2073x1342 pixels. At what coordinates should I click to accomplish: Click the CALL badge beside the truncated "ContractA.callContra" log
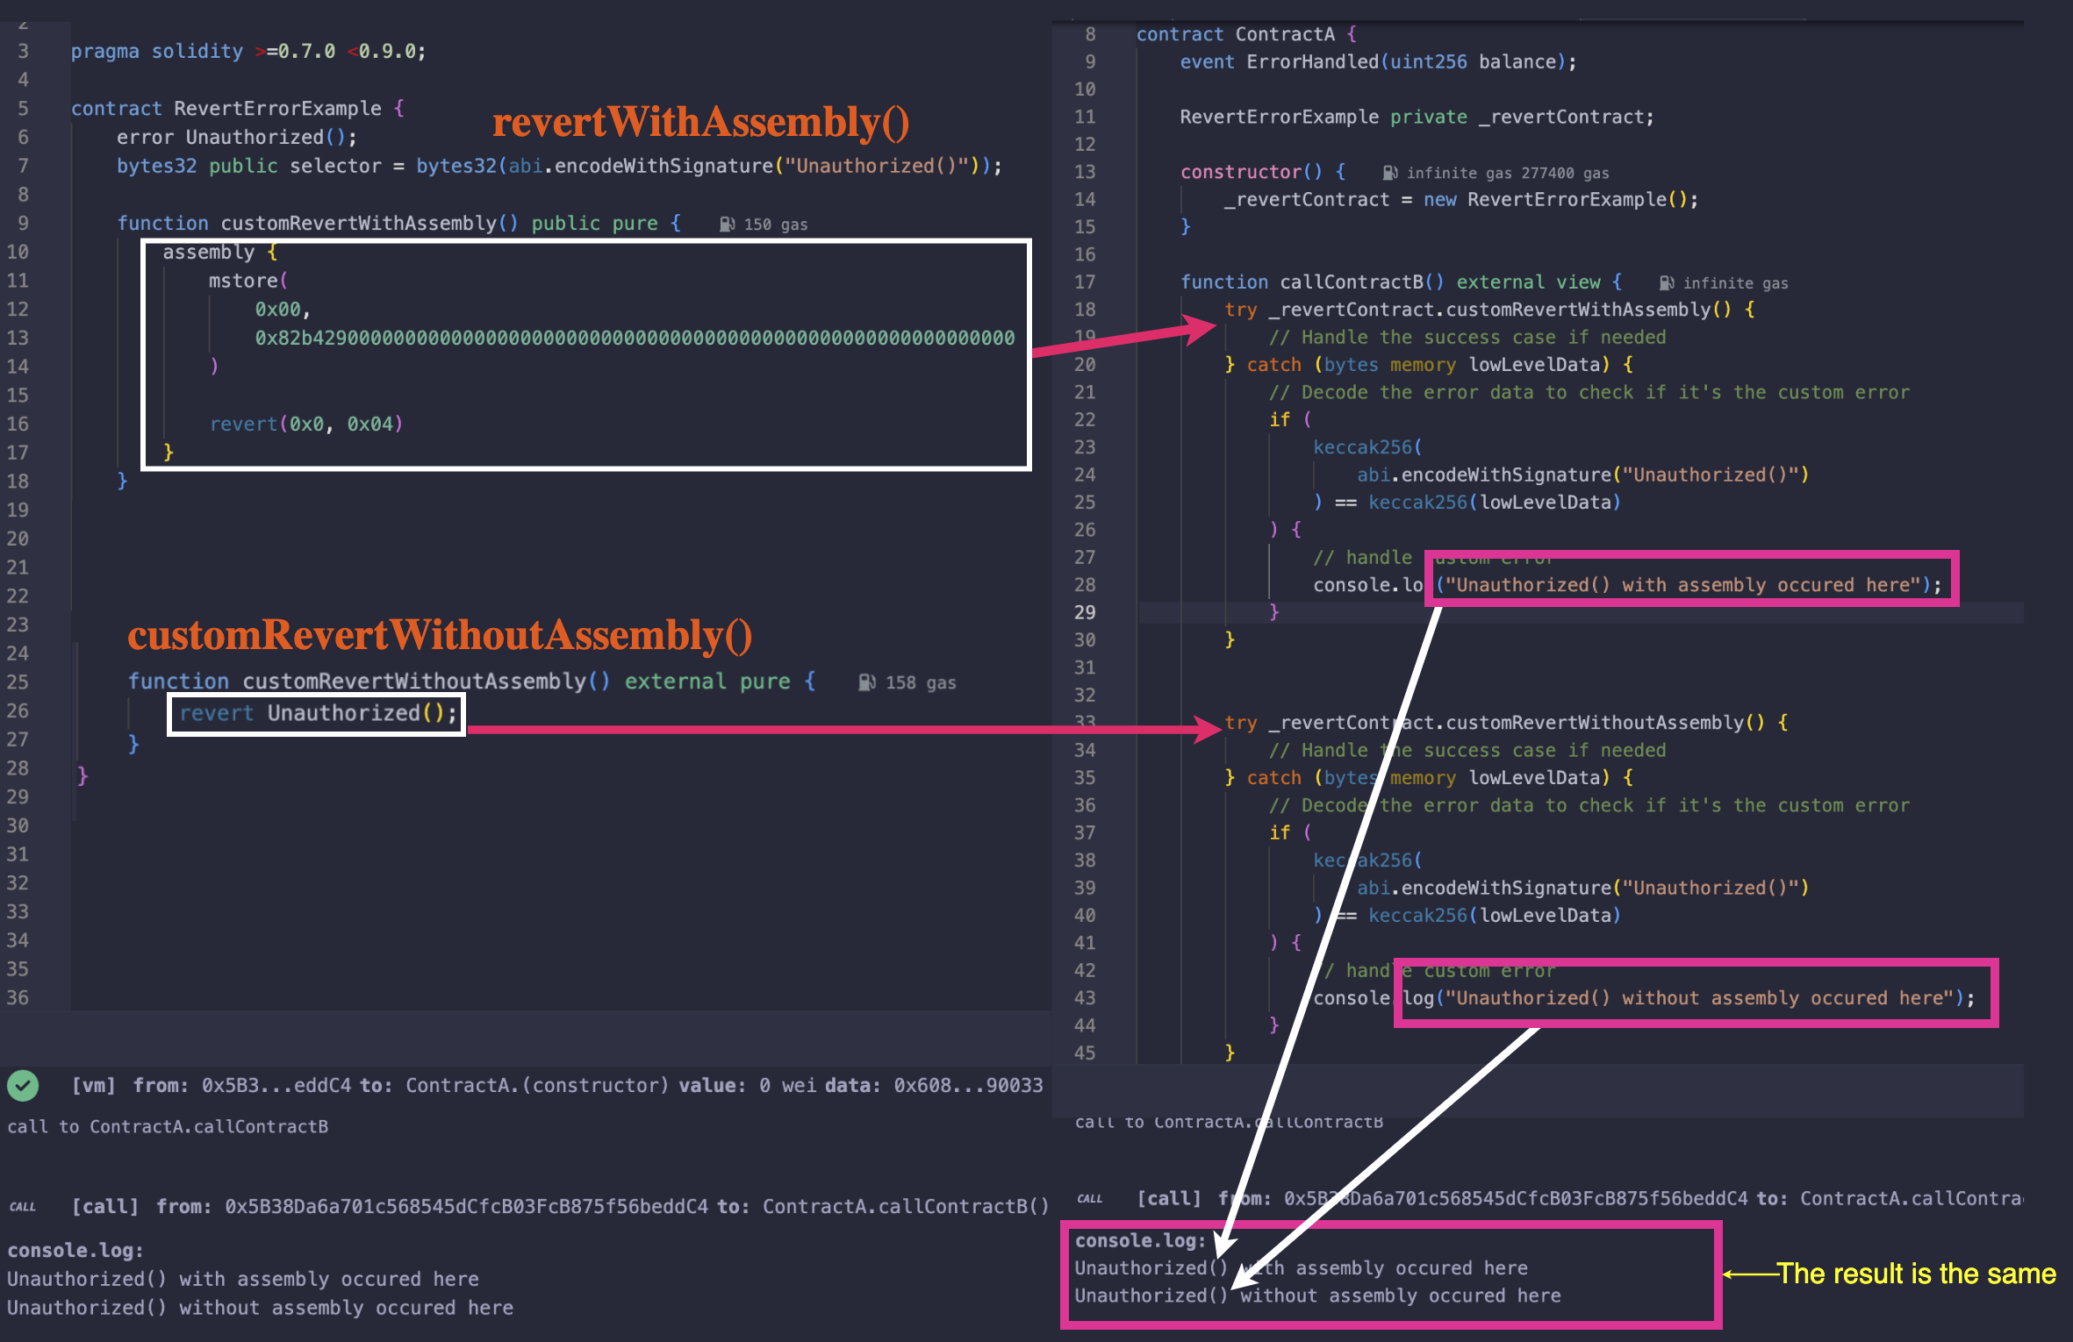coord(1090,1199)
